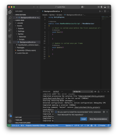This screenshot has height=136, width=118.
Task: Collapse the OPEN EDITORS section
Action: 20,15
